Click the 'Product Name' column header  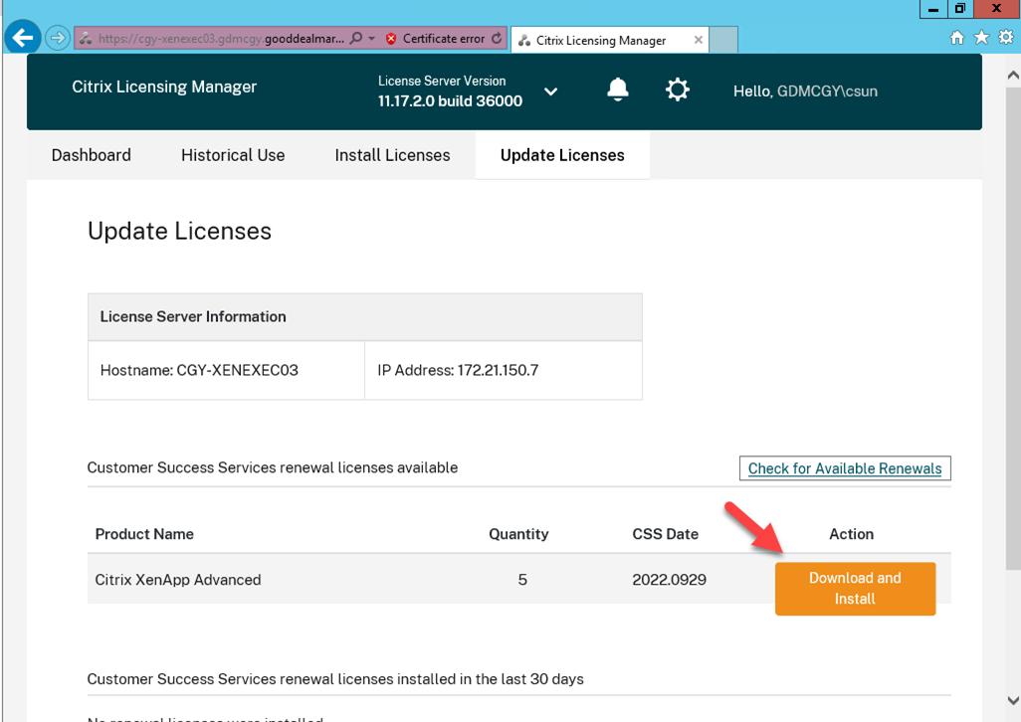point(144,534)
